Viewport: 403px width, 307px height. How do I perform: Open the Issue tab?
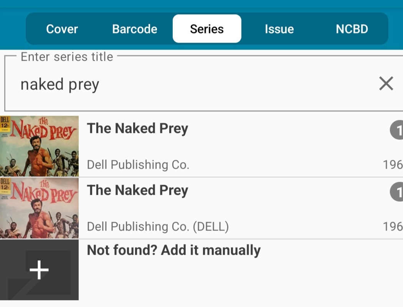pos(279,29)
